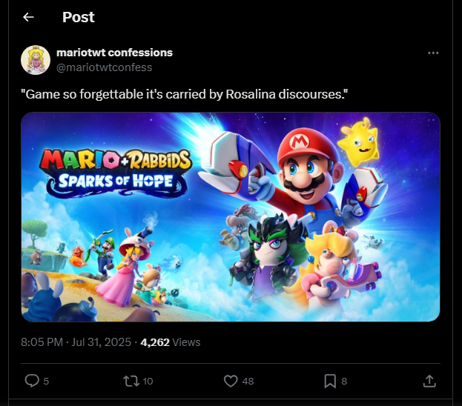Click the Post header title
The width and height of the screenshot is (462, 406).
[78, 17]
